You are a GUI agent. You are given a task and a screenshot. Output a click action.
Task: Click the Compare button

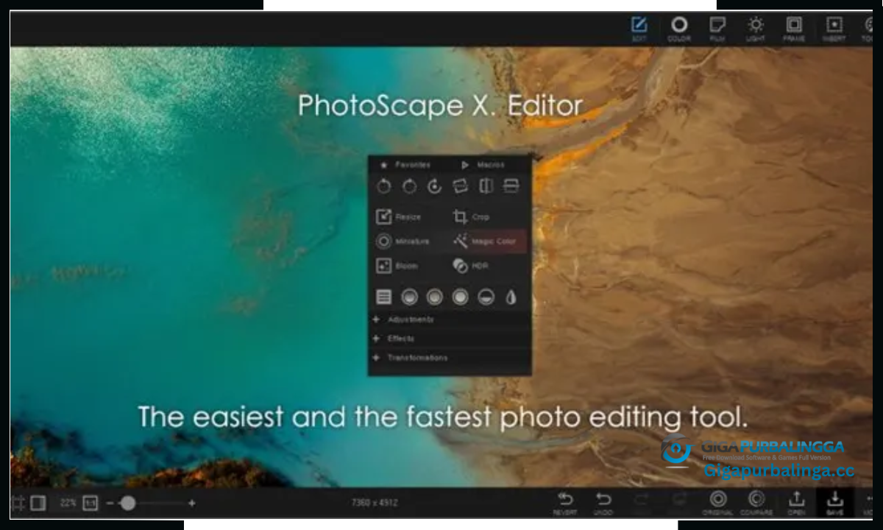(x=756, y=504)
